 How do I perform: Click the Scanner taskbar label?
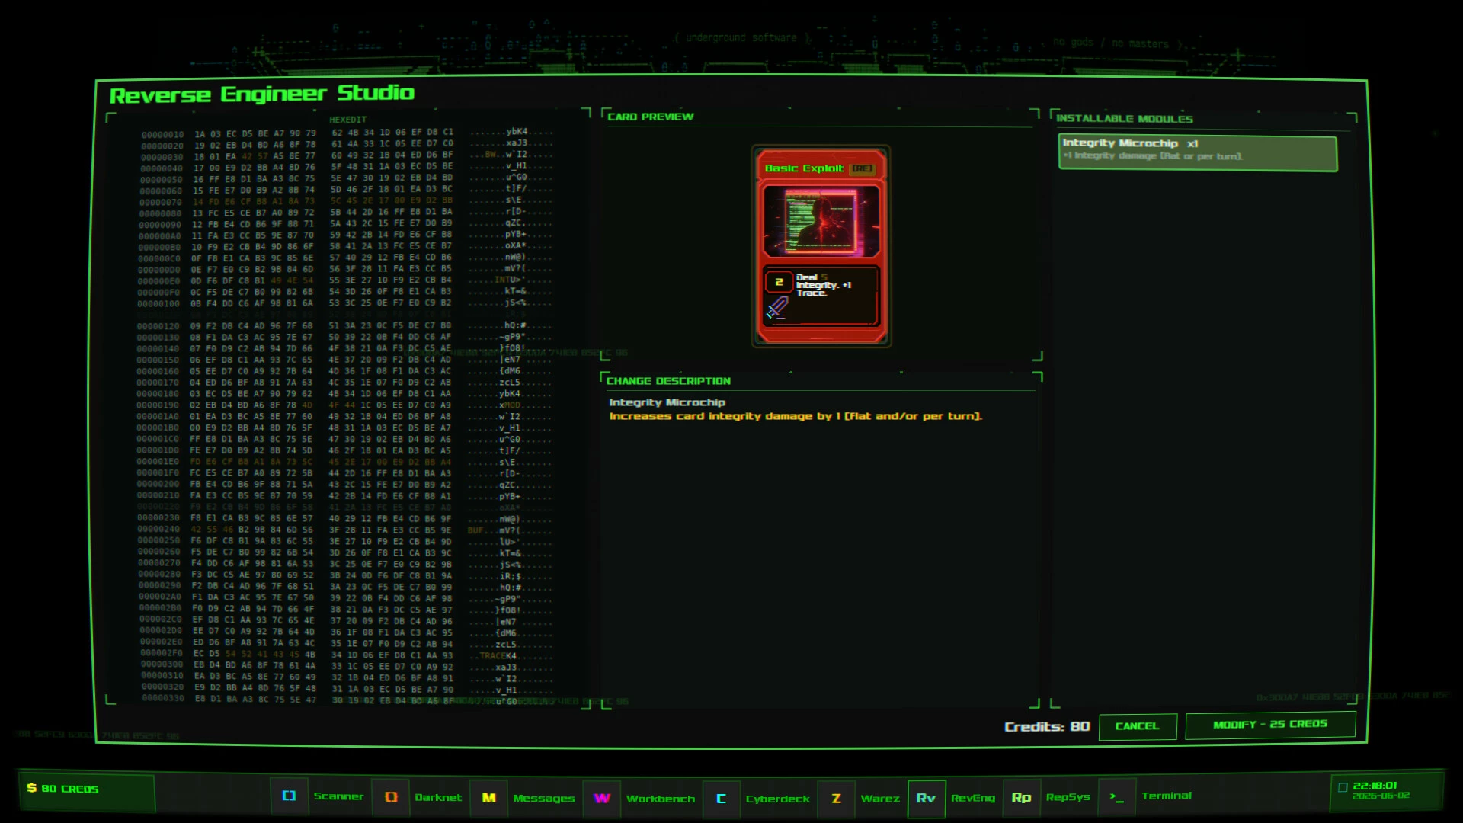click(x=338, y=796)
